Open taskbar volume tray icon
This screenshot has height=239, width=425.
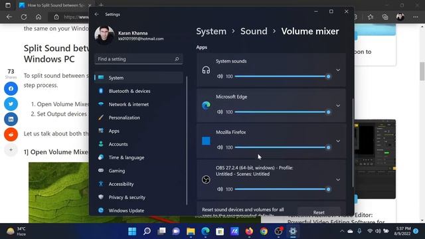(x=378, y=231)
